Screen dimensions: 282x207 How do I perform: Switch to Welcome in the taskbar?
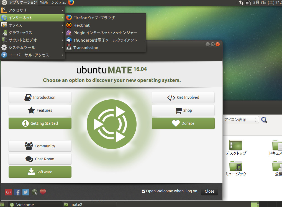click(35, 205)
